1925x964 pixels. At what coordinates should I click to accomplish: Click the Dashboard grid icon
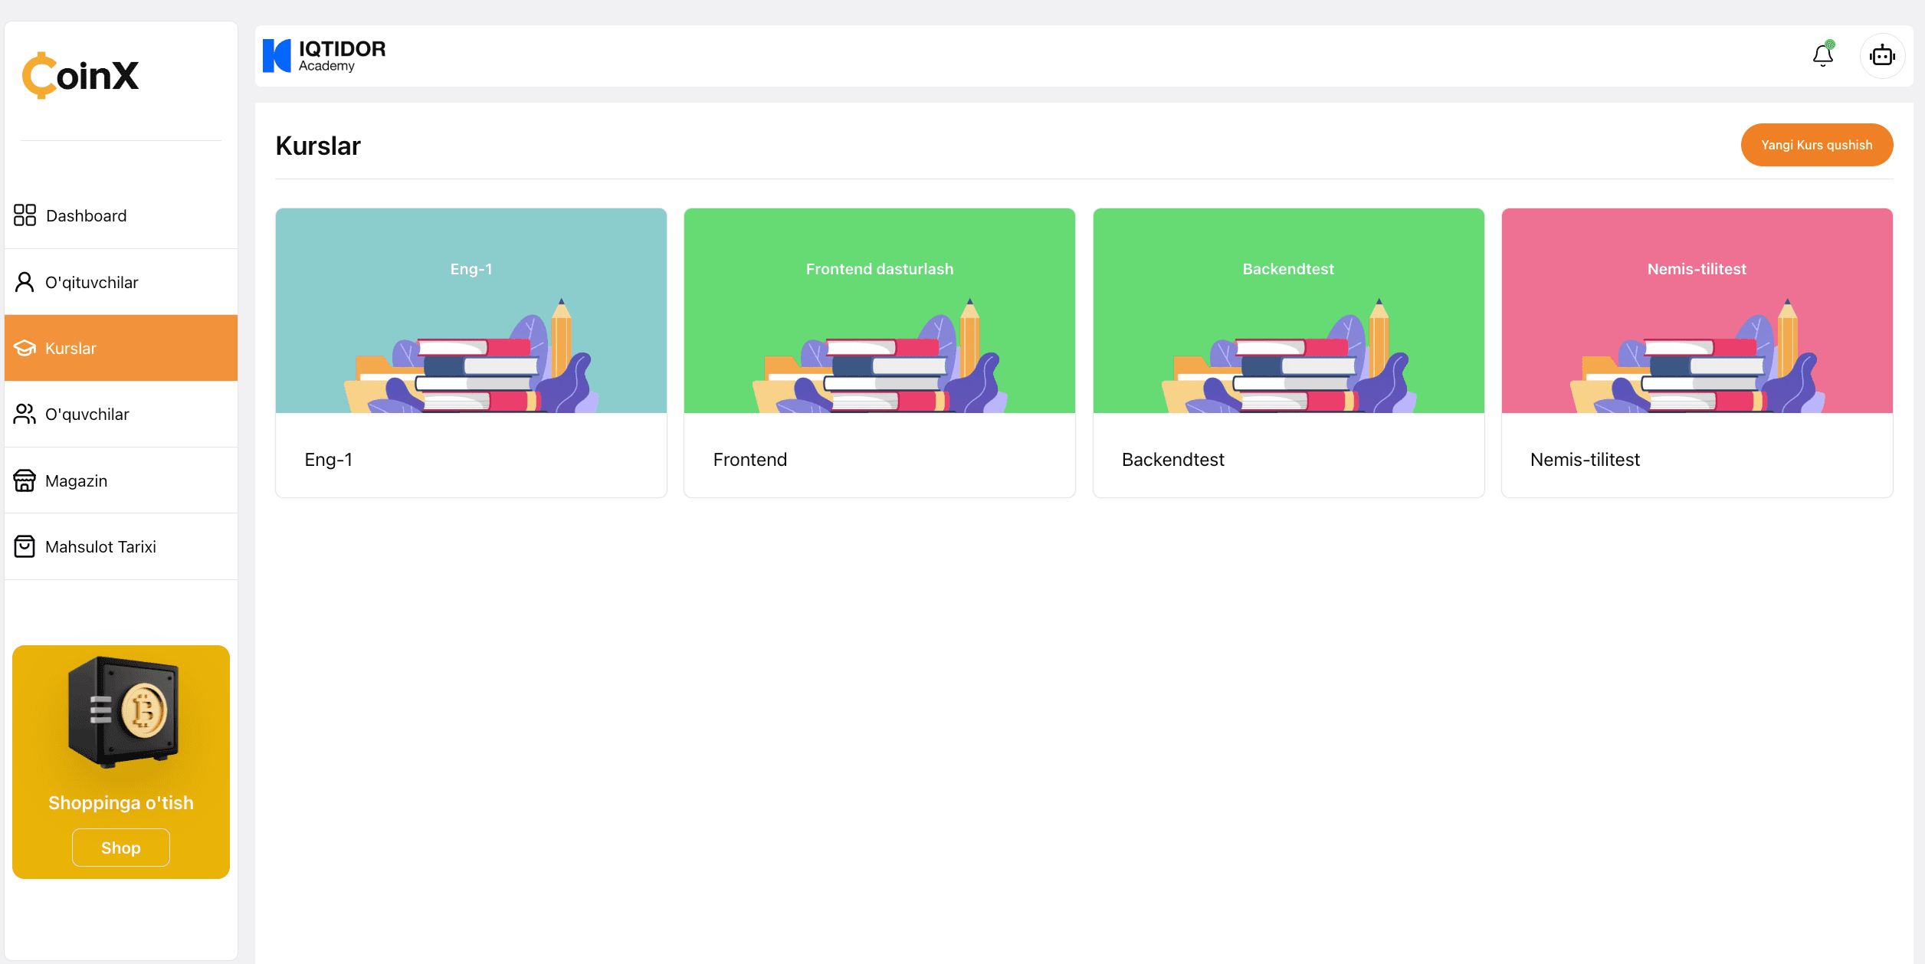25,215
